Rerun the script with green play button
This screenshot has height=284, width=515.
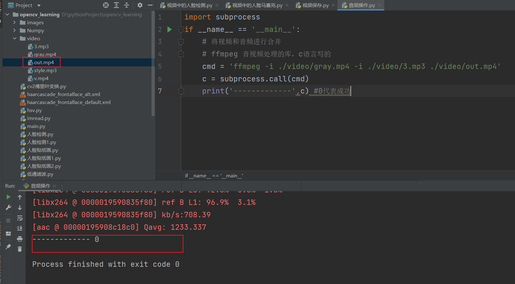[8, 197]
